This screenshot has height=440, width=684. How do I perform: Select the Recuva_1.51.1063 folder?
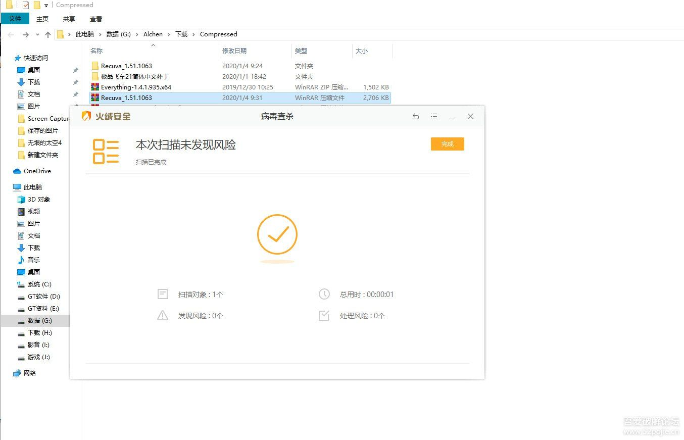point(240,66)
